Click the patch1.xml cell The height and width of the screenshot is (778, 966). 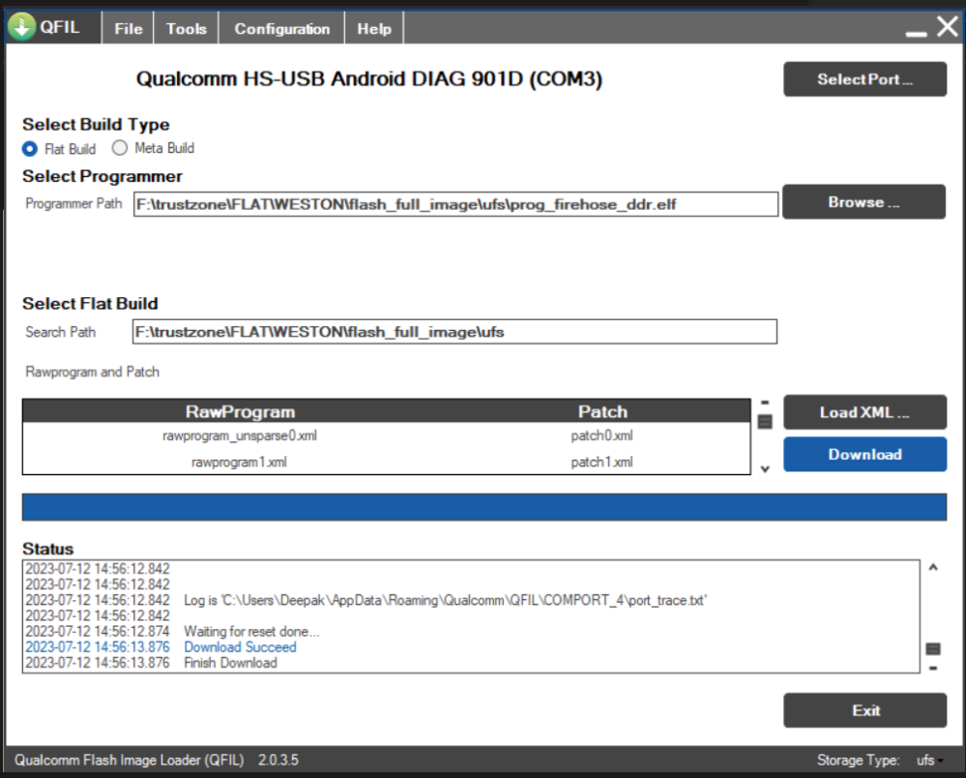point(601,462)
